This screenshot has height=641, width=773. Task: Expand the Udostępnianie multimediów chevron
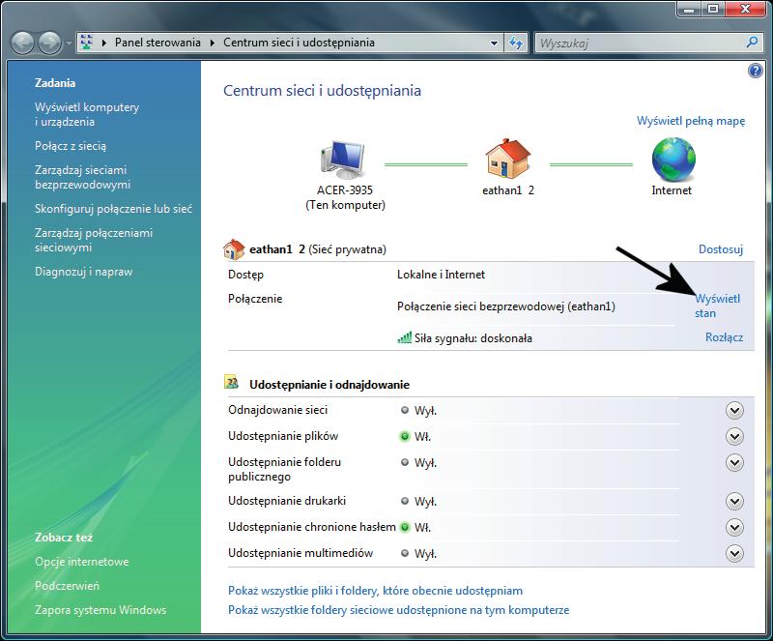[734, 554]
